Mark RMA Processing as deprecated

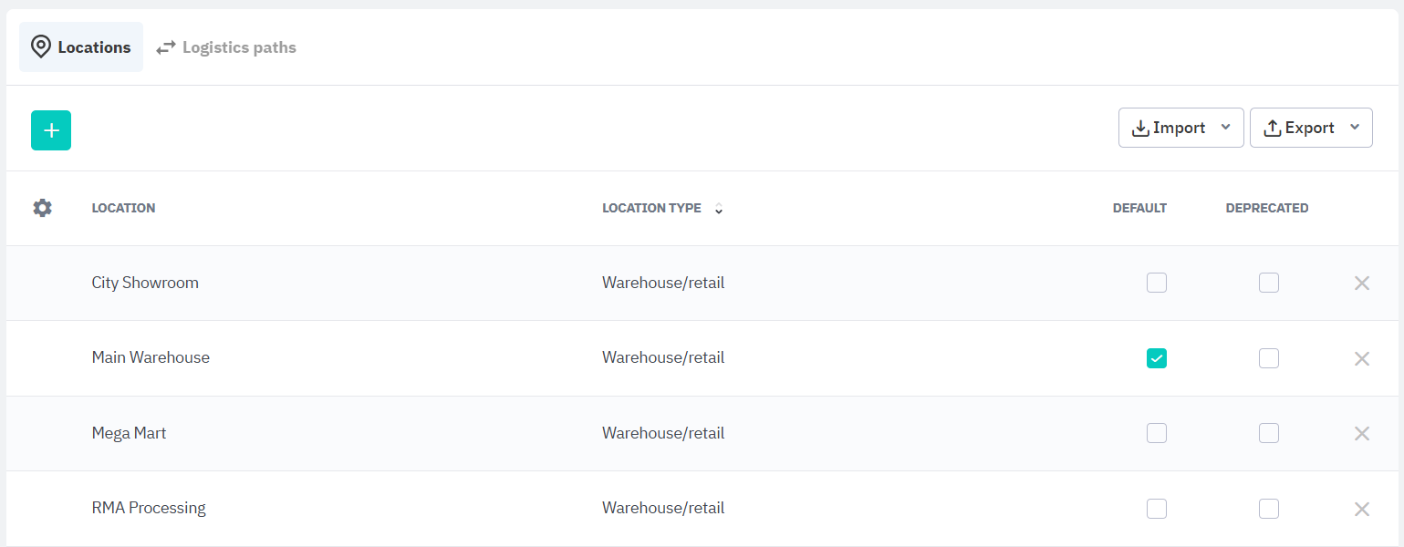[x=1268, y=509]
